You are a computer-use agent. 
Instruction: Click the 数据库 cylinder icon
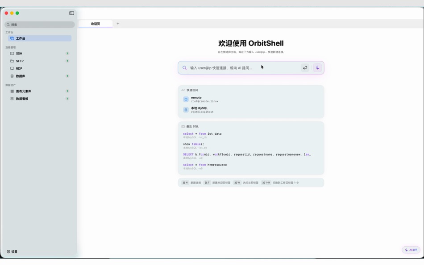[12, 76]
